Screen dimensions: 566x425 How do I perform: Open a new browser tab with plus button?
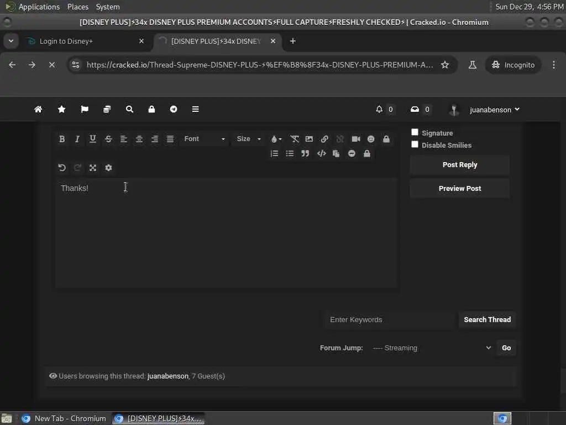[293, 41]
